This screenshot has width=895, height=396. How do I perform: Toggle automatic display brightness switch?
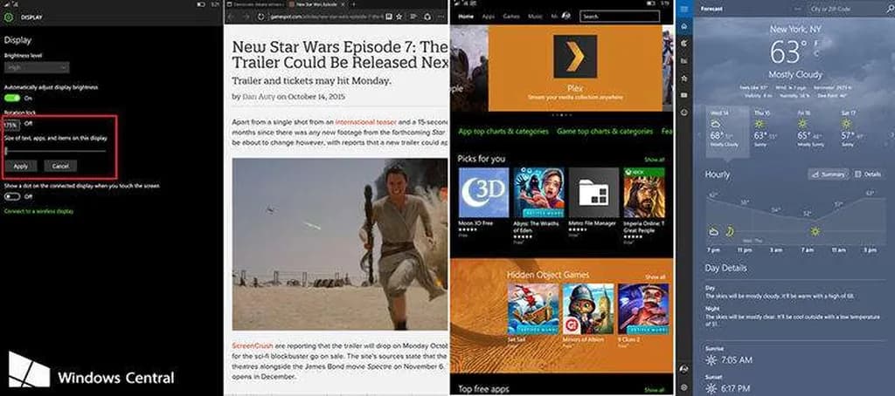(13, 98)
